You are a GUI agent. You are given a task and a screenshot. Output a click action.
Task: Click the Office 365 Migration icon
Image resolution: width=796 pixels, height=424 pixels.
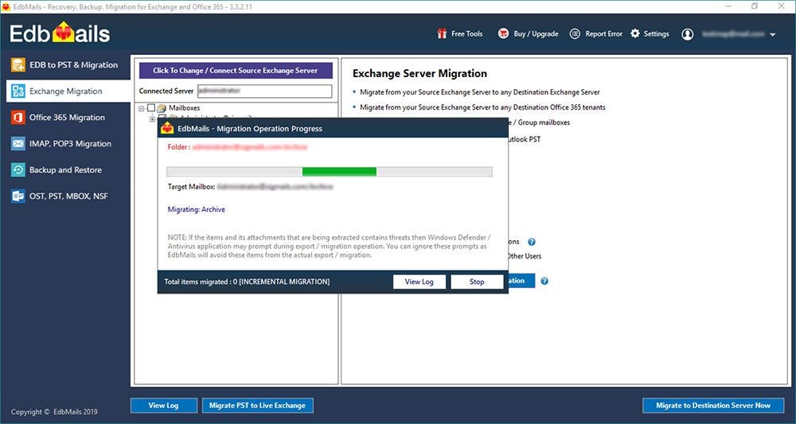18,117
